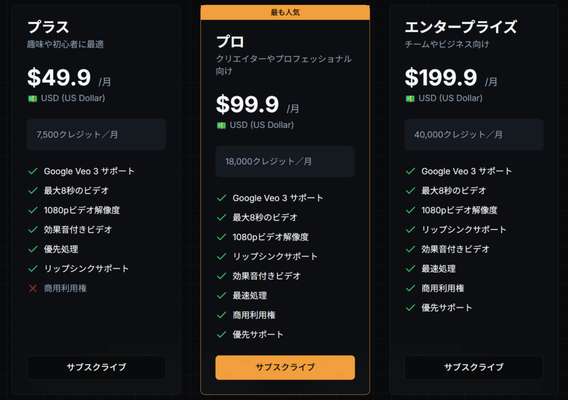Click the プラス plan サブスクライブ button
This screenshot has height=400, width=568.
click(x=96, y=367)
